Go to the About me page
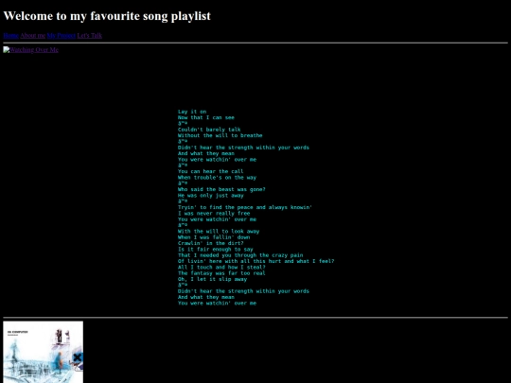Screen dimensions: 511x383 (32, 36)
